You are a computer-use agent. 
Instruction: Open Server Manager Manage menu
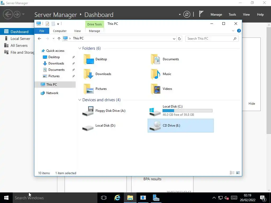(216, 15)
